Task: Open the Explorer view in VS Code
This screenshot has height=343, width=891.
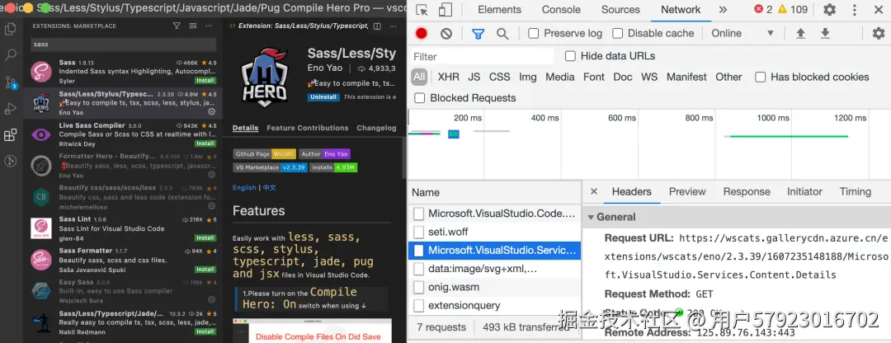Action: click(x=10, y=28)
